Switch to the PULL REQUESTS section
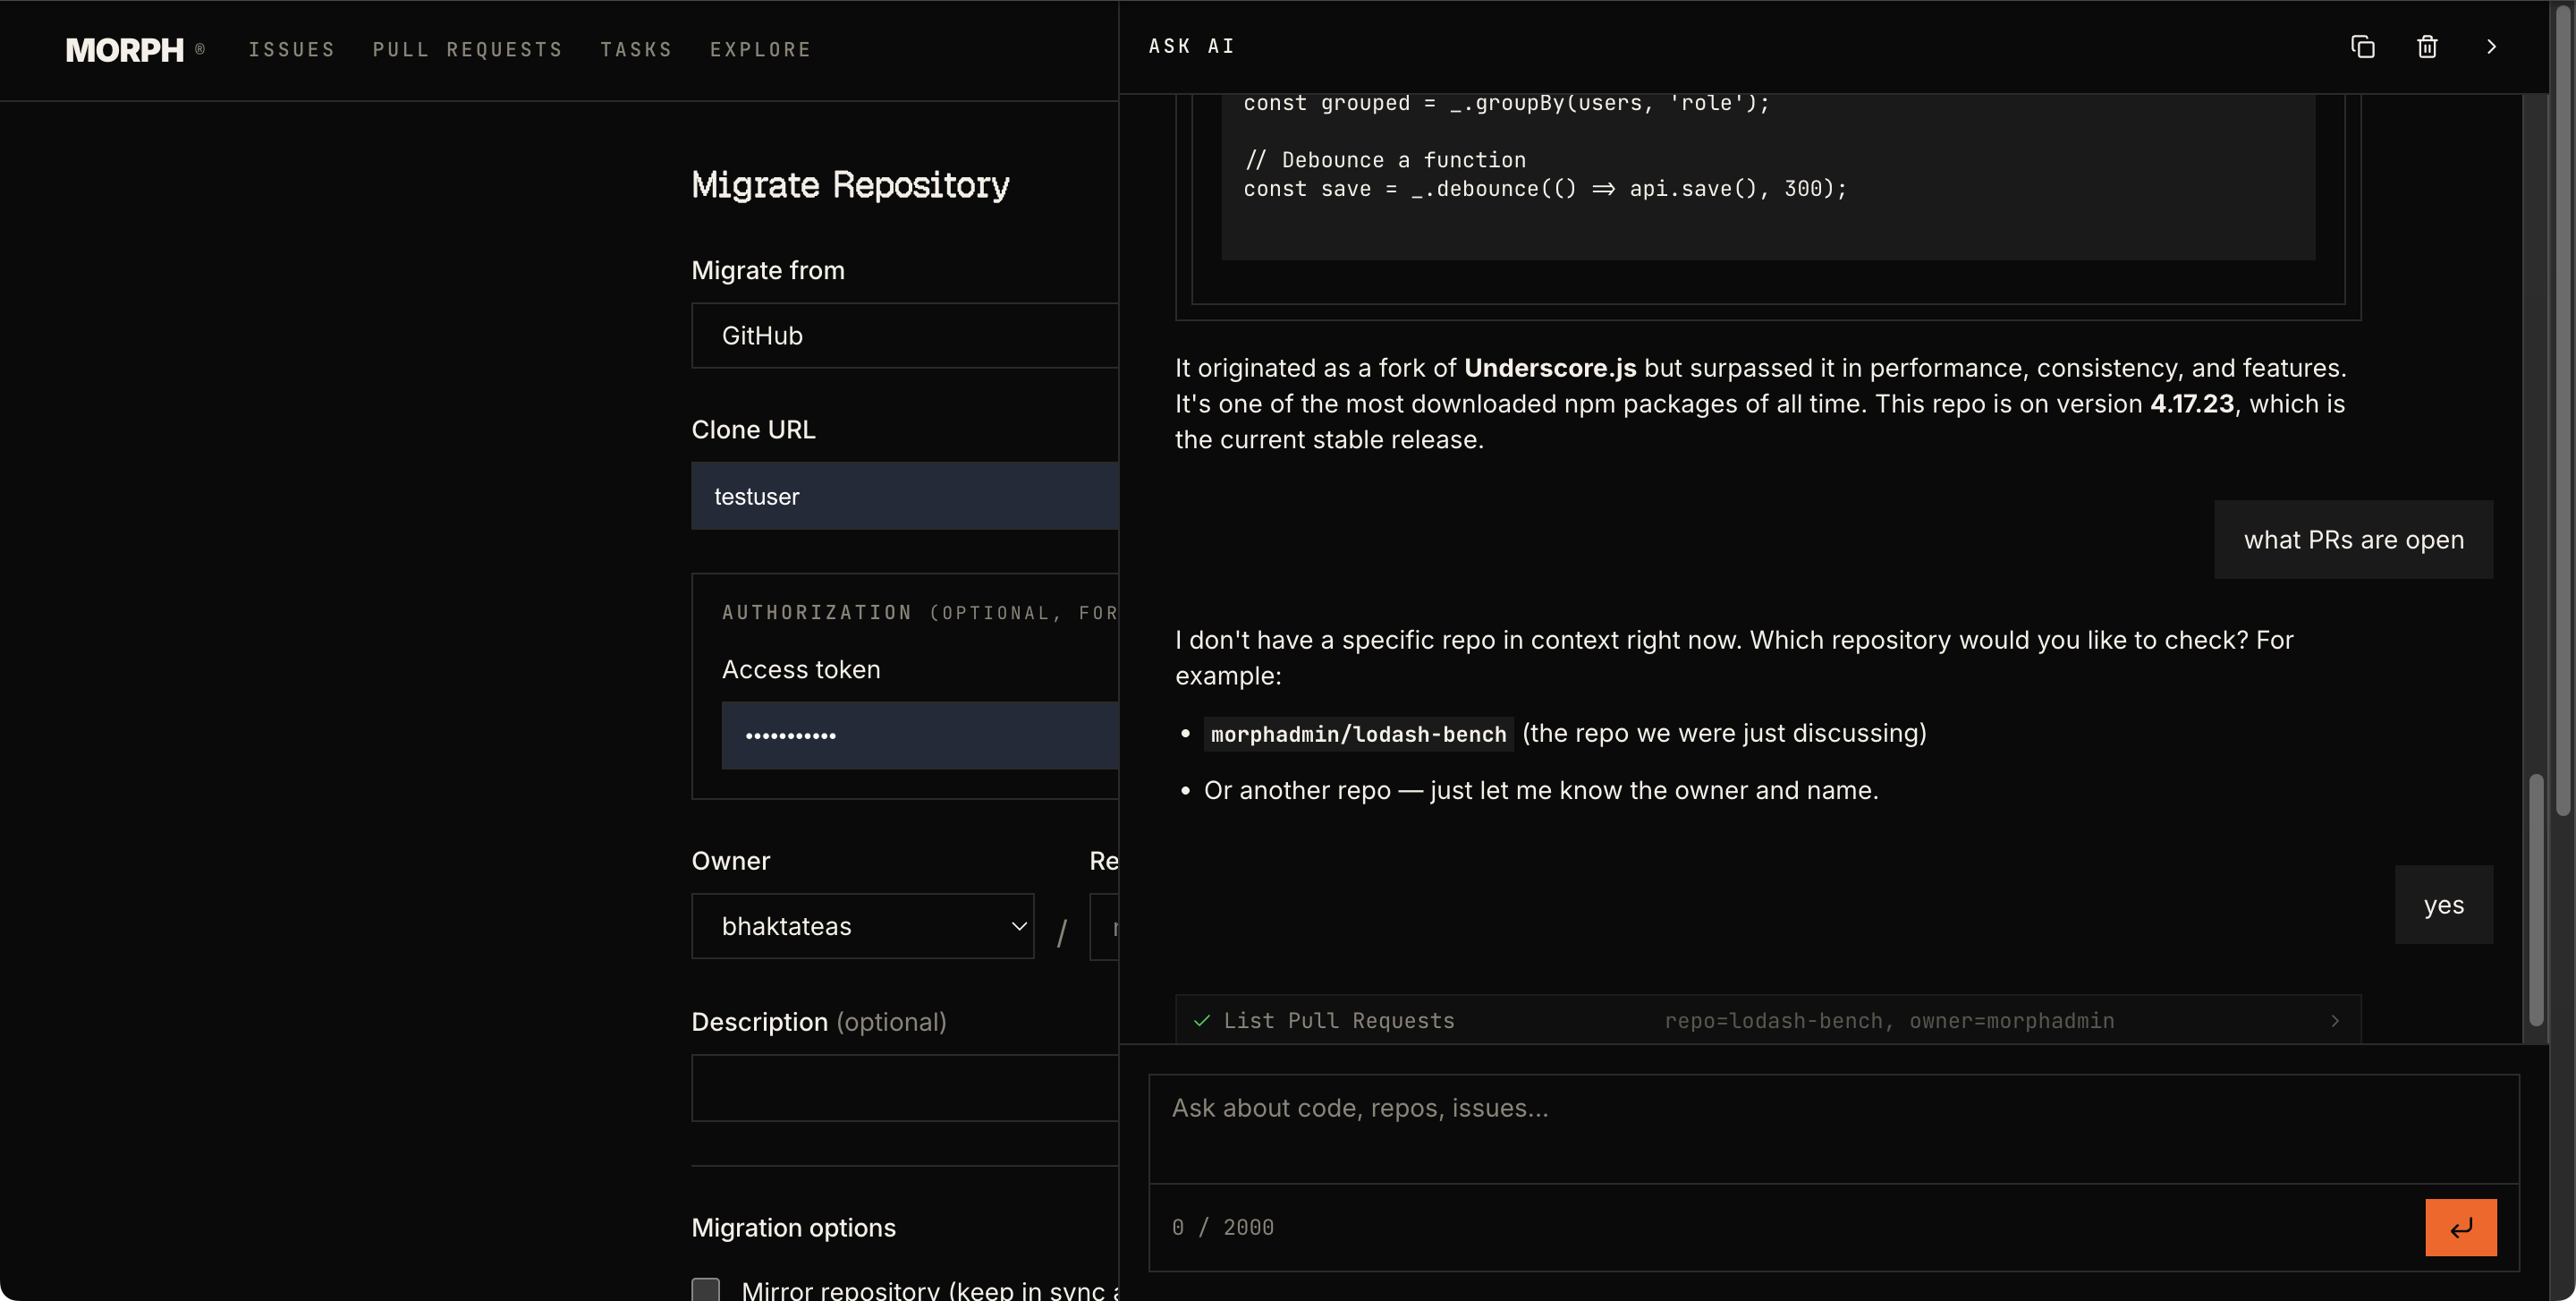This screenshot has height=1301, width=2576. pyautogui.click(x=467, y=49)
